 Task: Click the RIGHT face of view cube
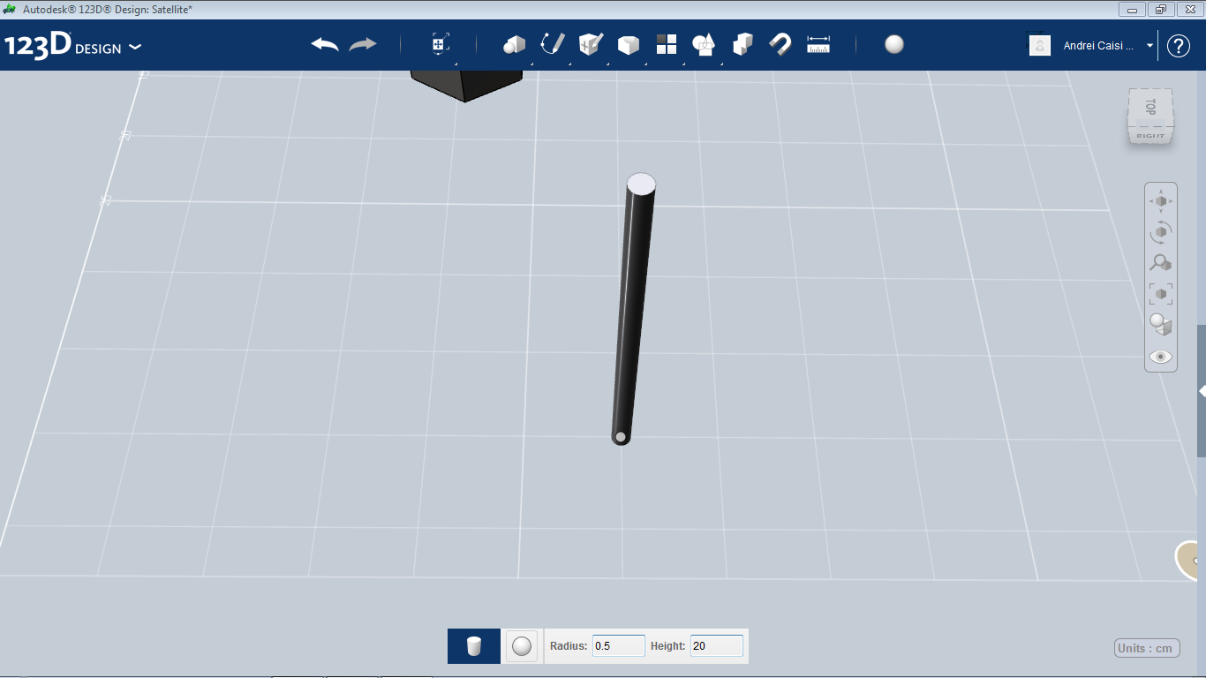[1150, 136]
